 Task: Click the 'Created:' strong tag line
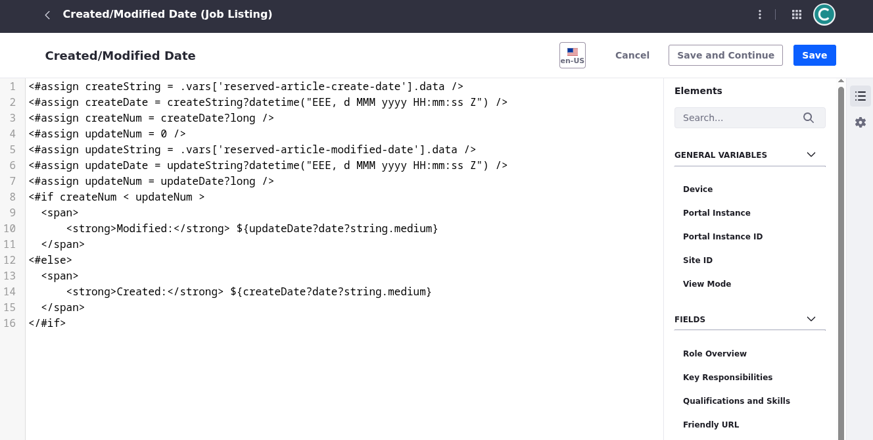click(248, 291)
